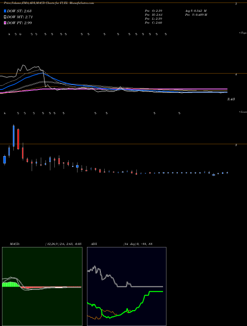Click the white DOW MT legend swatch
The width and height of the screenshot is (247, 326).
5,17
